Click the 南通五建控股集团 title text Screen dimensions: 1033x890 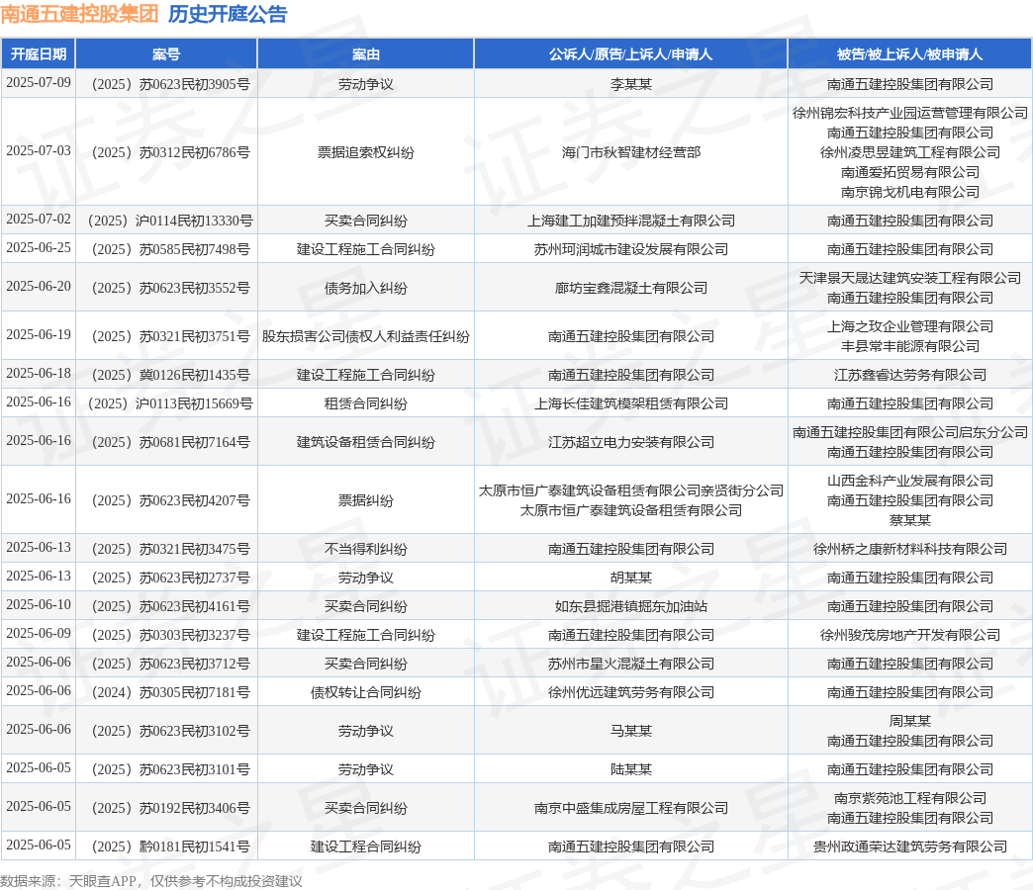coord(80,14)
